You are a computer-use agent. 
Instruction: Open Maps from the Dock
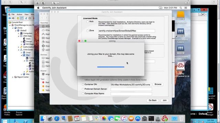point(97,119)
